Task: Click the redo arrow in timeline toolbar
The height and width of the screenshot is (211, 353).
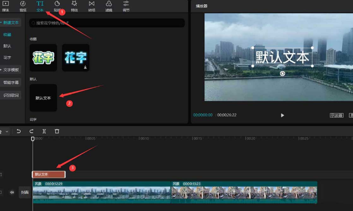Action: coord(32,132)
